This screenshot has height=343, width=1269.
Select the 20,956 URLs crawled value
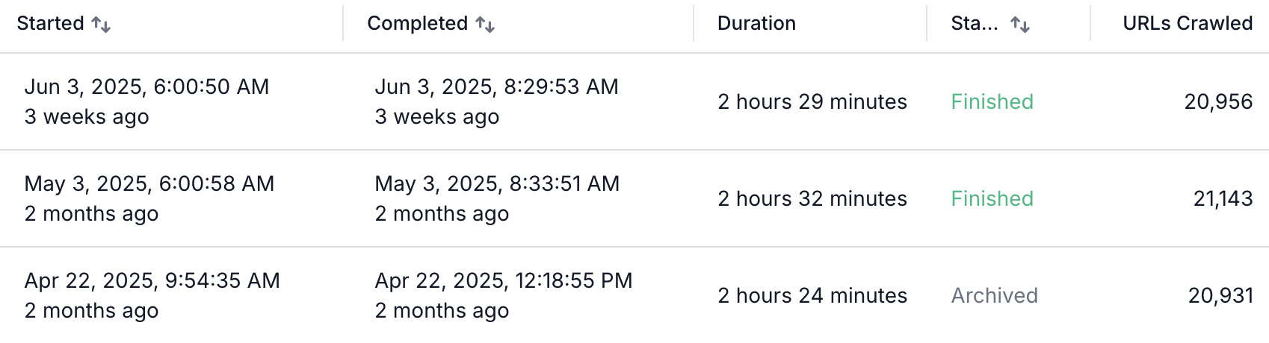pyautogui.click(x=1218, y=101)
